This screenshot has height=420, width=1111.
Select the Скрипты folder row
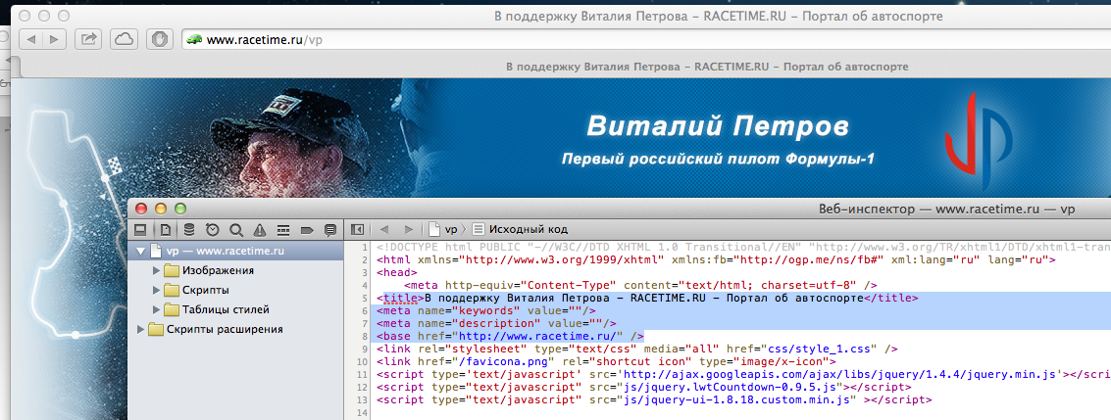coord(235,290)
